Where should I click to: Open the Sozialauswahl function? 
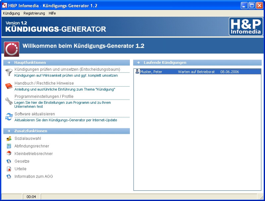(28, 139)
